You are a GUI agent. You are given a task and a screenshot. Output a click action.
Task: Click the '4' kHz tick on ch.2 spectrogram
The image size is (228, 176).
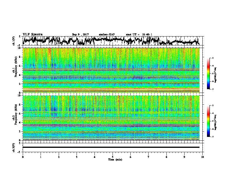(20, 123)
